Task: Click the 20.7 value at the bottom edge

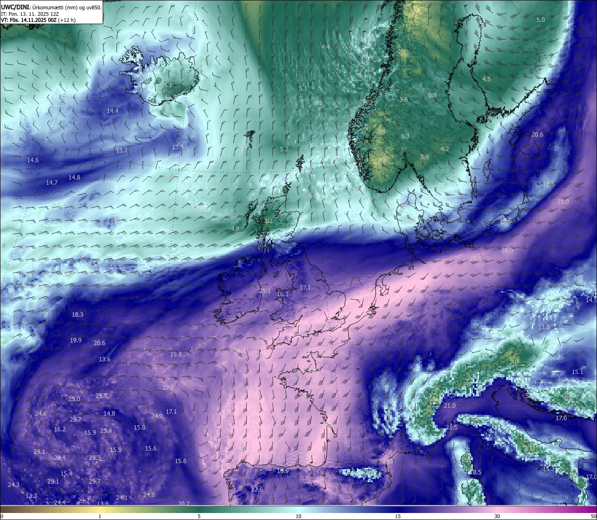Action: 184,504
